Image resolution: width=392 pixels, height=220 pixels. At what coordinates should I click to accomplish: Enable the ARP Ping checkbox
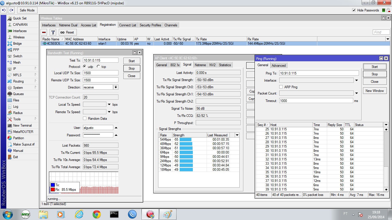click(x=281, y=87)
